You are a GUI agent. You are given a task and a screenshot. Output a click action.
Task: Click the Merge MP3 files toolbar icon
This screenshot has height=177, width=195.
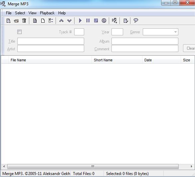coord(114,21)
